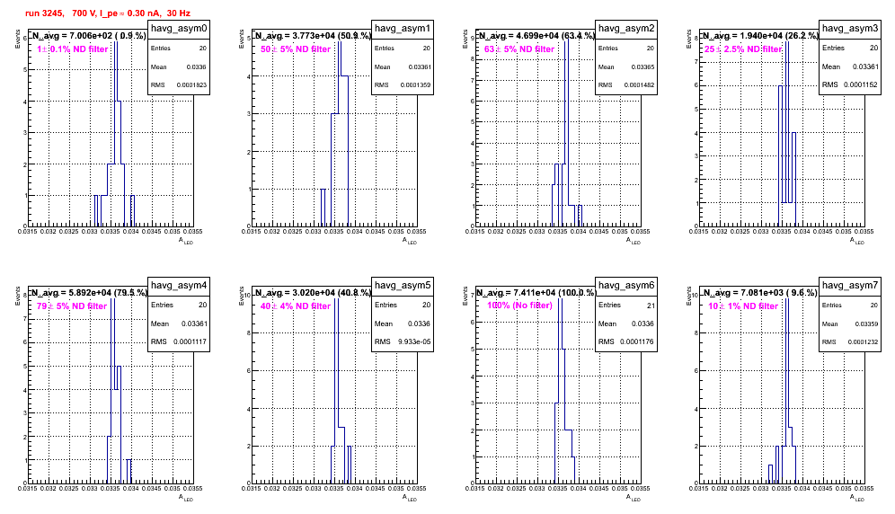Select the blue histogram in the 40% filter plot
The width and height of the screenshot is (895, 514).
[x=341, y=390]
